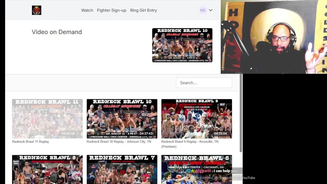Image resolution: width=327 pixels, height=184 pixels.
Task: Click the HG user avatar
Action: (203, 10)
